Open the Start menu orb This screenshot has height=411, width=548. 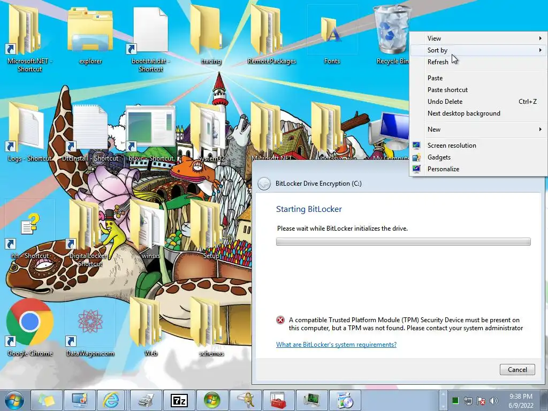click(14, 400)
